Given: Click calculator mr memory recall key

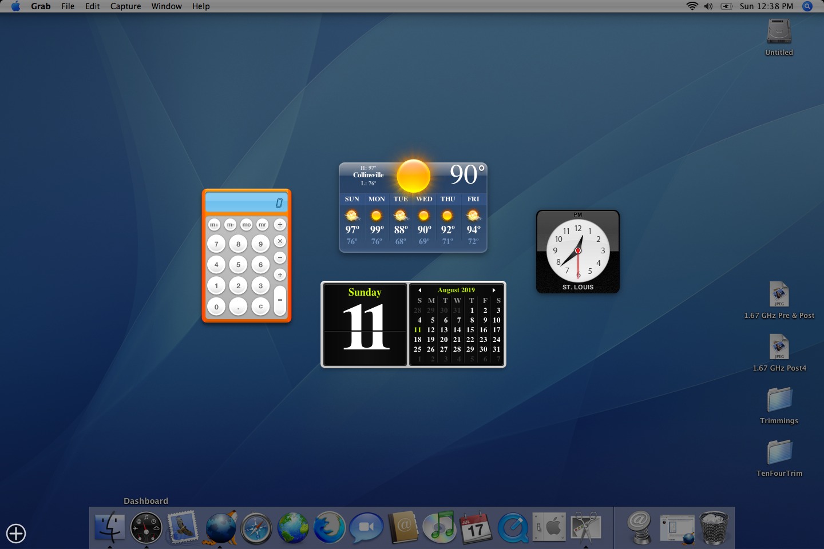Looking at the screenshot, I should pos(262,225).
